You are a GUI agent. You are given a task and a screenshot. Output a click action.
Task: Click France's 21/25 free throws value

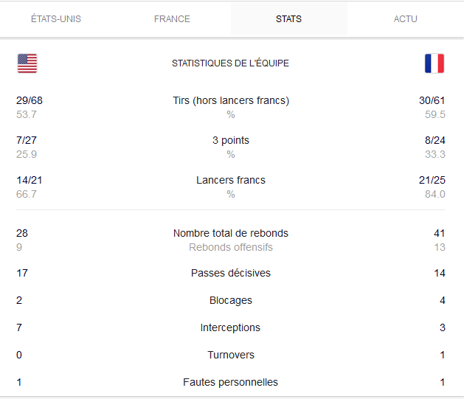pos(432,180)
